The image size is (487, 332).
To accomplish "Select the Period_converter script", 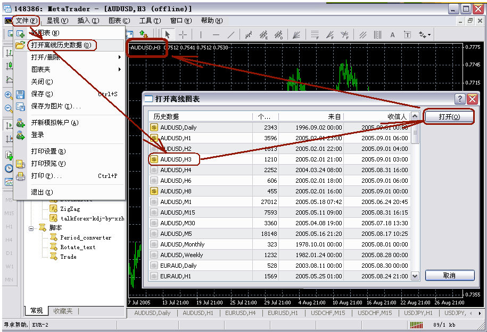I will (86, 238).
